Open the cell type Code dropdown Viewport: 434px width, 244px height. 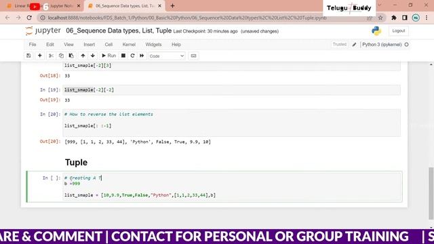(166, 56)
